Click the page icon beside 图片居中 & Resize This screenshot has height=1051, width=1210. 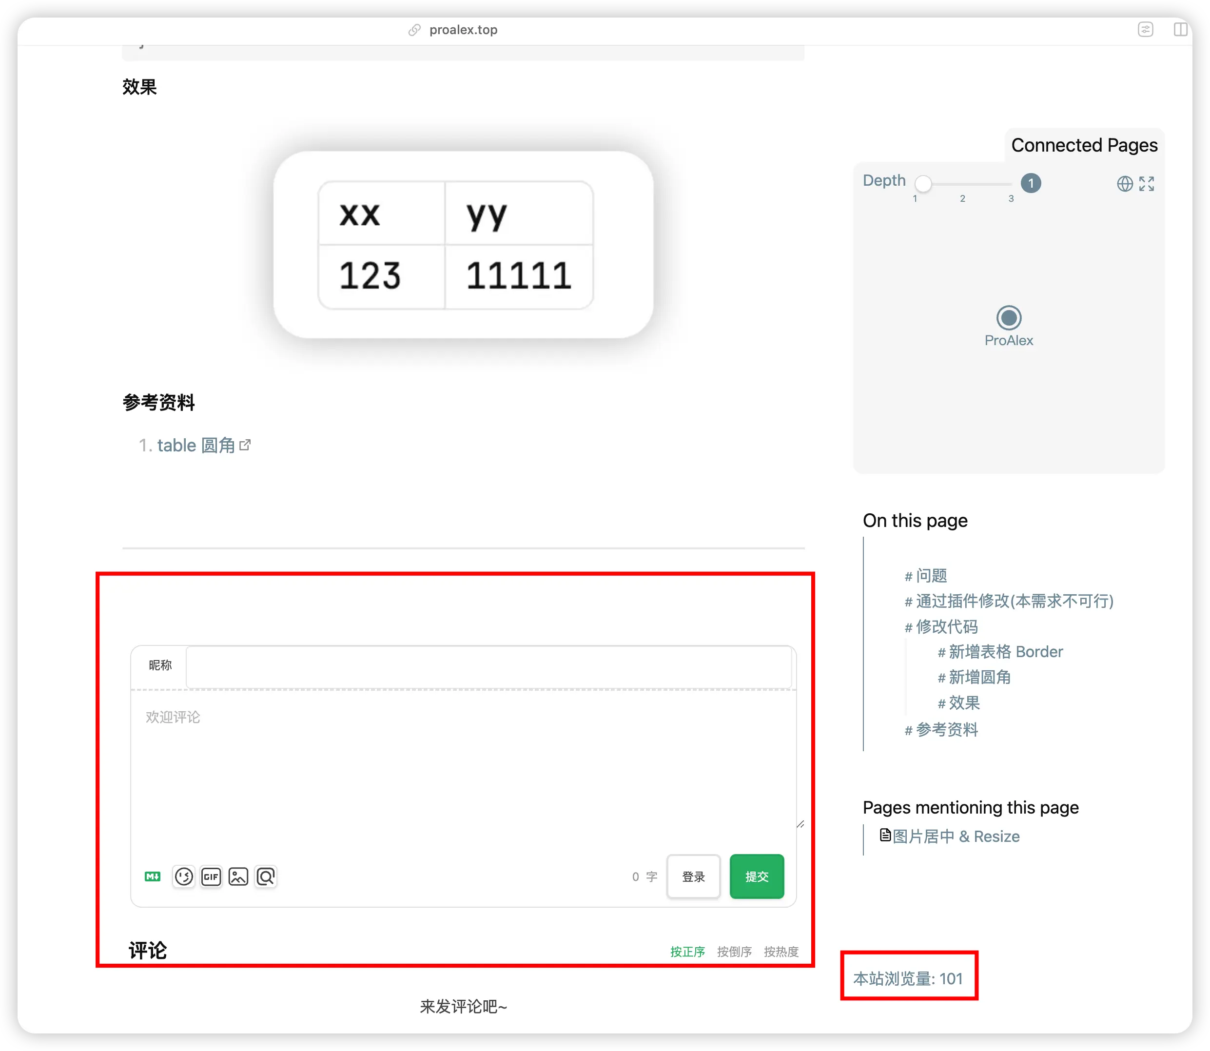pyautogui.click(x=885, y=835)
